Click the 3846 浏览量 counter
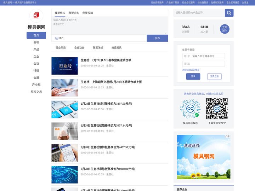 (186, 29)
